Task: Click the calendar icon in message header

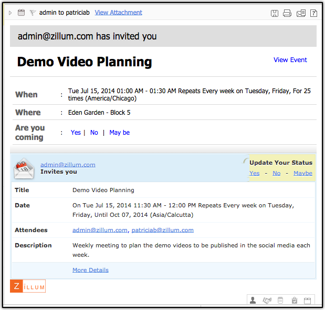Action: 21,13
